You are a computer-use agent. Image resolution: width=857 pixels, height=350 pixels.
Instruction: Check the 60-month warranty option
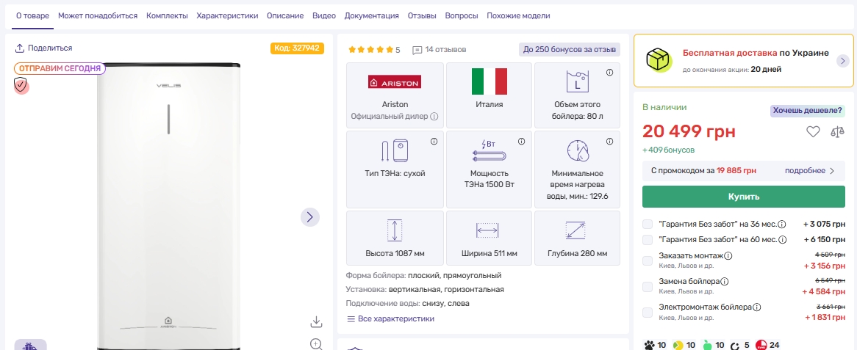(x=648, y=240)
